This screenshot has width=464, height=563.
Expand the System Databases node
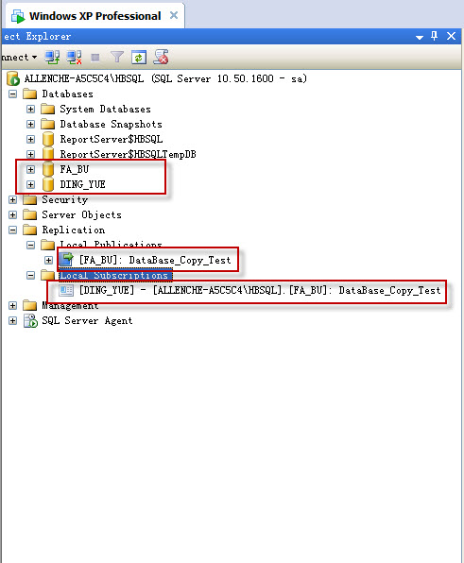coord(31,110)
